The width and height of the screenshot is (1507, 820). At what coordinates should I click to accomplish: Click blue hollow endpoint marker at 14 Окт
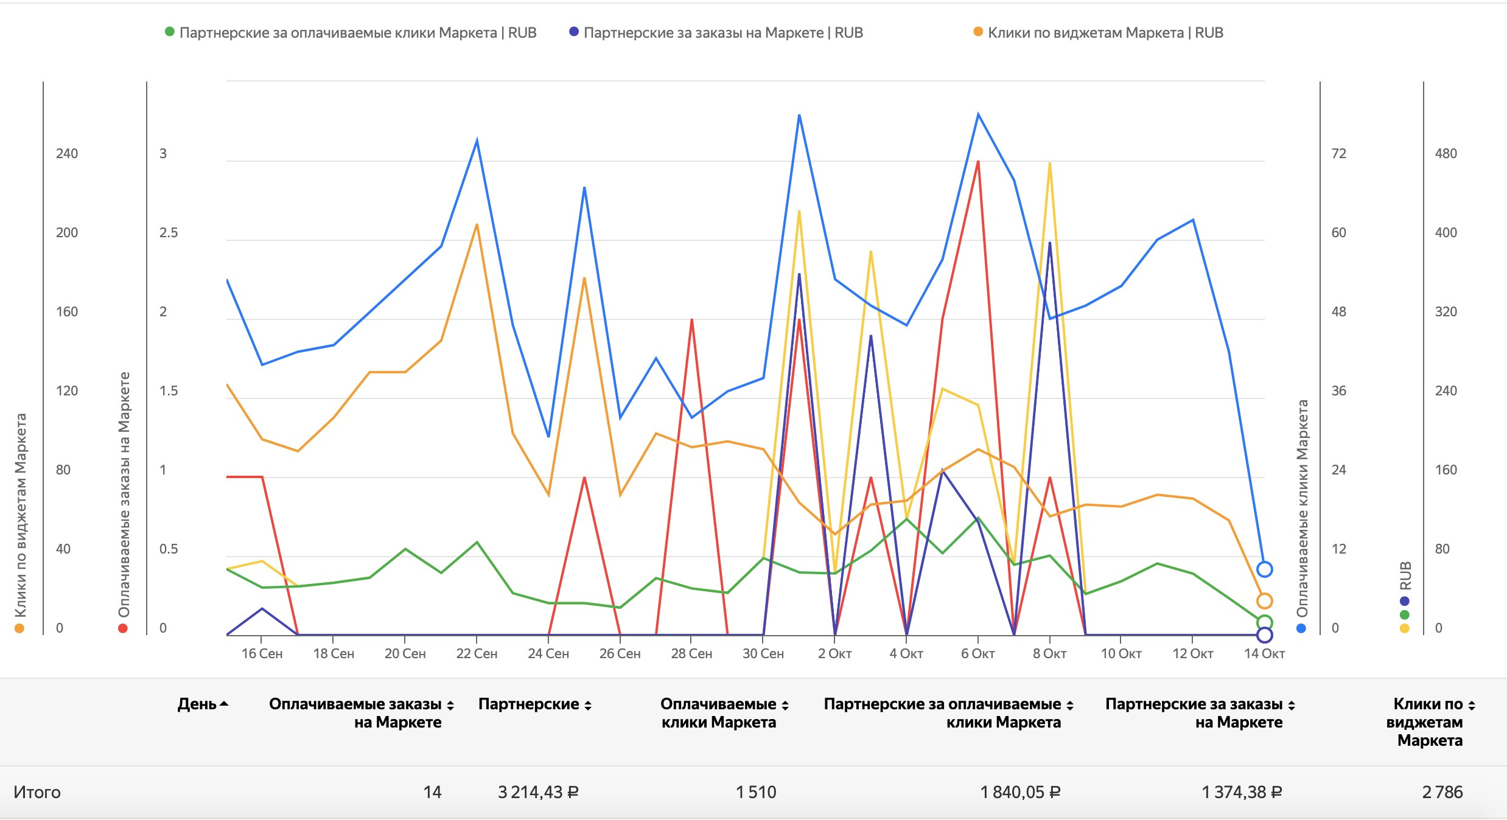pyautogui.click(x=1264, y=569)
